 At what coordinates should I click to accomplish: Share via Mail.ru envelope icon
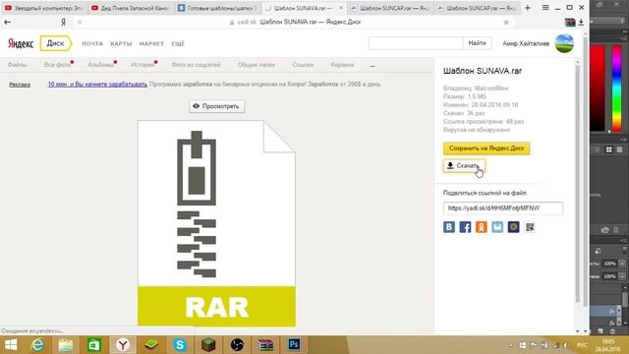pos(497,227)
